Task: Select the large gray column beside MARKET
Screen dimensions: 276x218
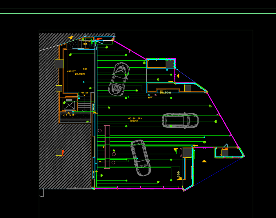Action: [59, 64]
